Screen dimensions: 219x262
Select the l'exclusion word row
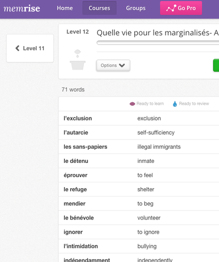click(139, 118)
